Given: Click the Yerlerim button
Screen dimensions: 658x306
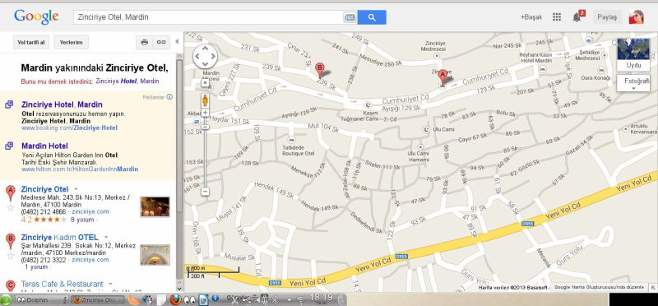Looking at the screenshot, I should coord(72,42).
